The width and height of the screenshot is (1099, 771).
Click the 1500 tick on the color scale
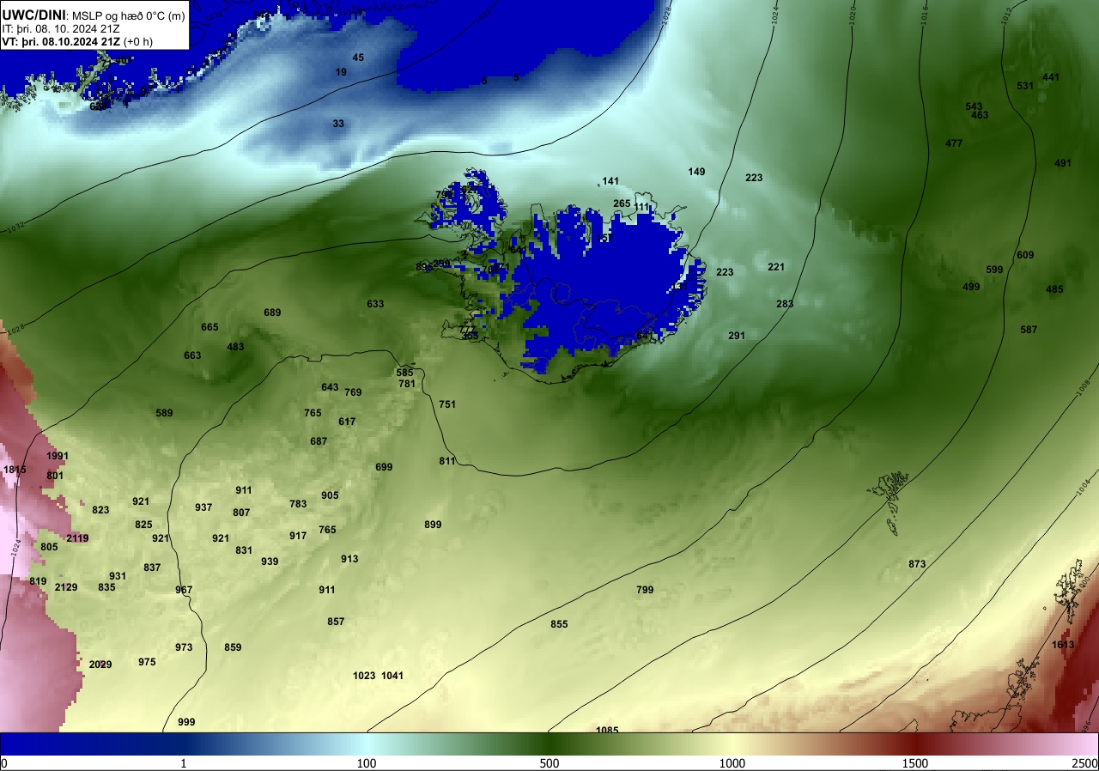(915, 763)
